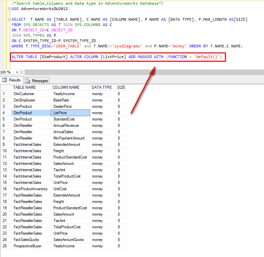This screenshot has height=257, width=264.
Task: Click the DimCustomer YearlyIncome cell
Action: coord(70,94)
